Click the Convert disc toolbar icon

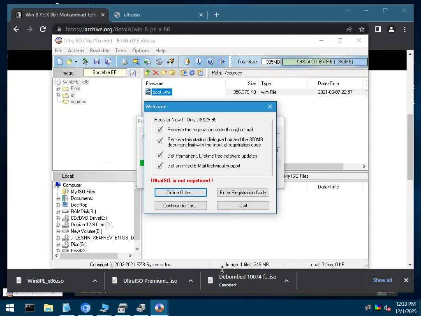(148, 62)
